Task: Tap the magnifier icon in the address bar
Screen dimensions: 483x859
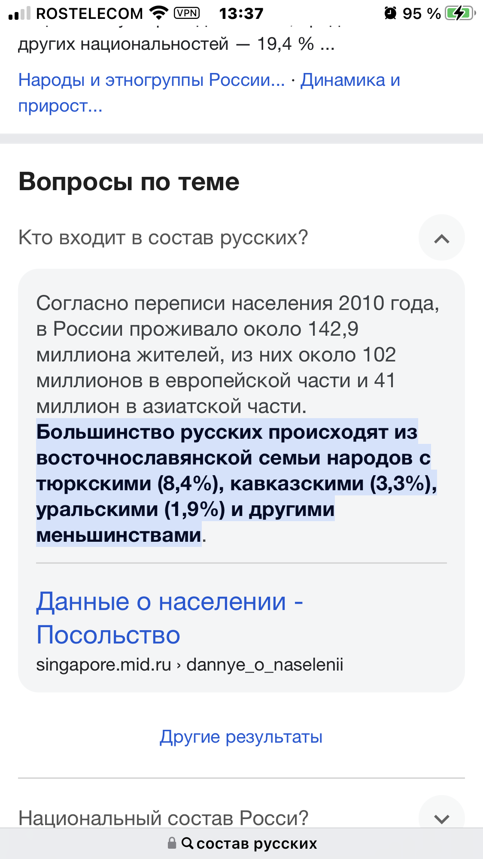Action: click(x=187, y=843)
